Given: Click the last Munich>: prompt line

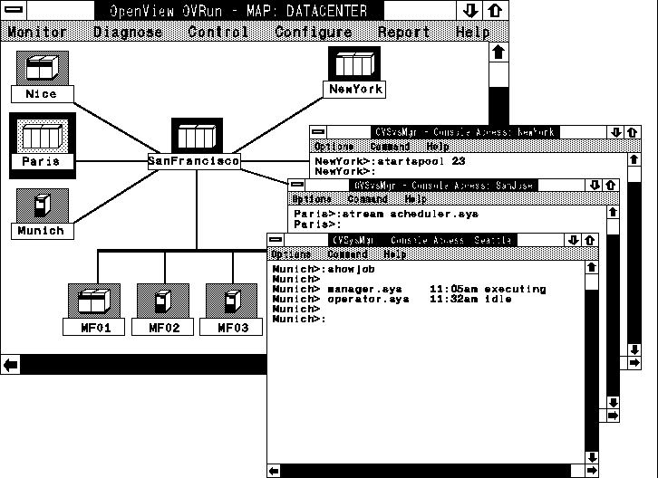Looking at the screenshot, I should [299, 319].
